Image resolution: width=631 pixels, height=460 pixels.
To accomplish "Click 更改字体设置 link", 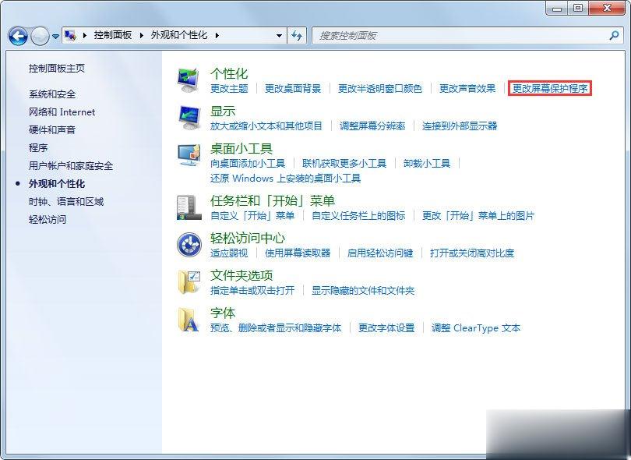I will click(x=386, y=327).
